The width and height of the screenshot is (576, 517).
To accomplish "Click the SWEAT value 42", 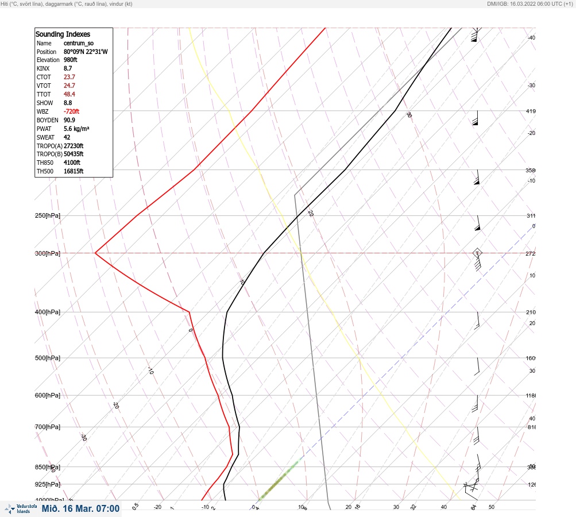I will pyautogui.click(x=67, y=137).
